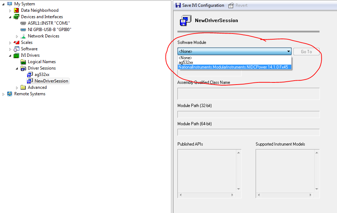The height and width of the screenshot is (213, 337).
Task: Select the ag532xx driver session item
Action: click(x=42, y=75)
